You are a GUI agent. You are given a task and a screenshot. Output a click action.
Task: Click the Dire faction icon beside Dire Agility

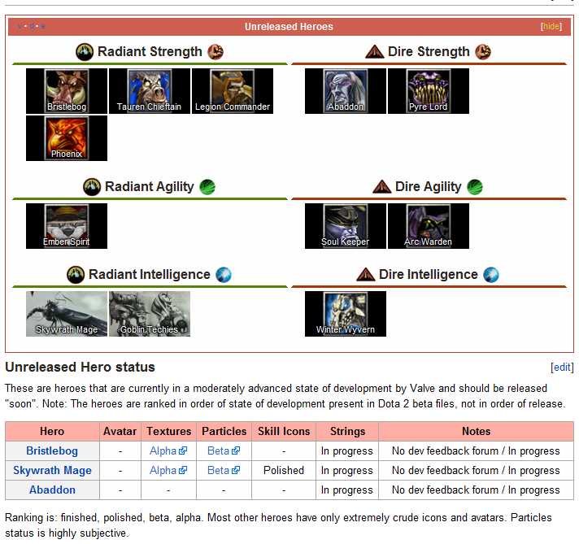pos(381,187)
